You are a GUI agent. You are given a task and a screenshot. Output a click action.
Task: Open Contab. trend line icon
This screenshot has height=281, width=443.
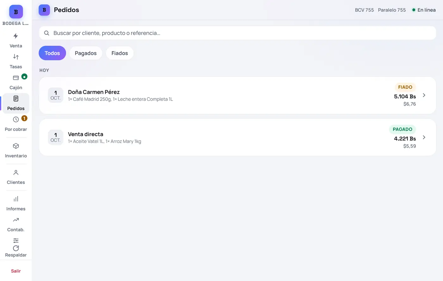point(16,220)
